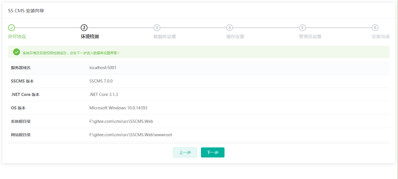398x179 pixels.
Task: Click the step 6 circle icon
Action: coord(375,28)
